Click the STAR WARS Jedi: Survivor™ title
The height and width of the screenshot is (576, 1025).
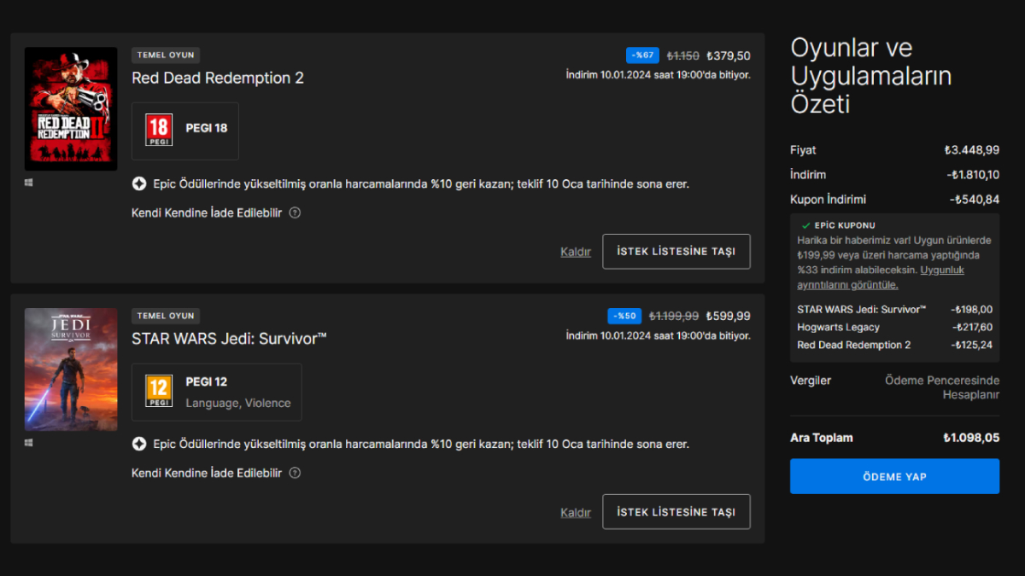click(x=230, y=339)
